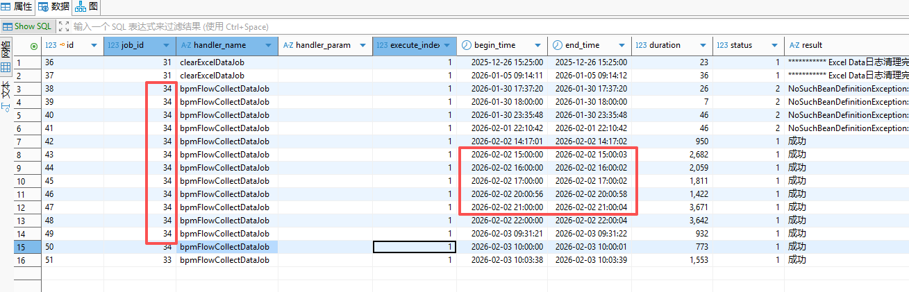The width and height of the screenshot is (909, 292).
Task: Expand the filter panel with the arrows icon
Action: pyautogui.click(x=64, y=26)
